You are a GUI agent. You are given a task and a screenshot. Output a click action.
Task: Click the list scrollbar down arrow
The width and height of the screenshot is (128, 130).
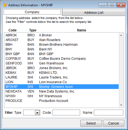[x=121, y=105]
